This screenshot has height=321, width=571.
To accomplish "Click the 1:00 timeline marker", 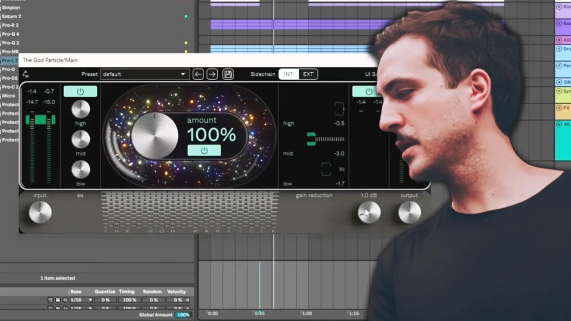I will tap(307, 313).
